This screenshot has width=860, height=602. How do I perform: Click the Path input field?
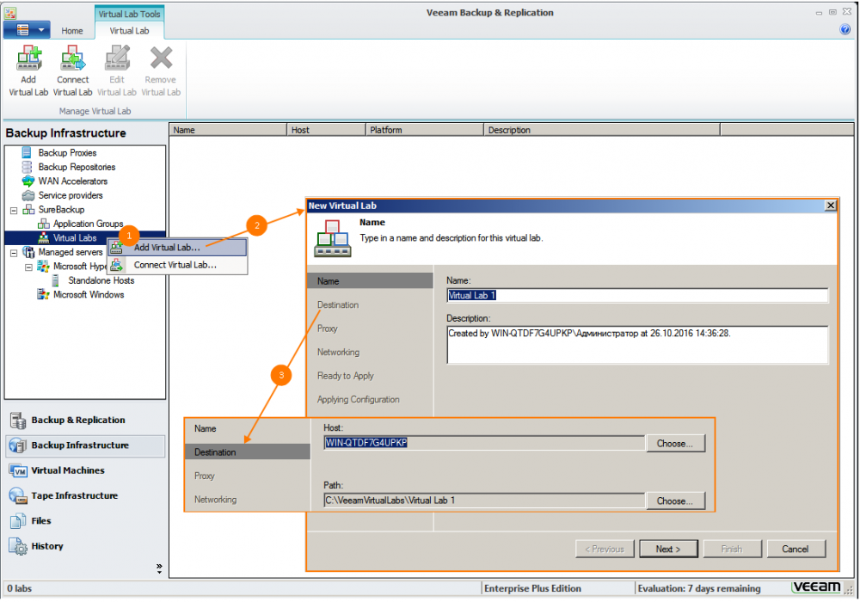pyautogui.click(x=484, y=501)
